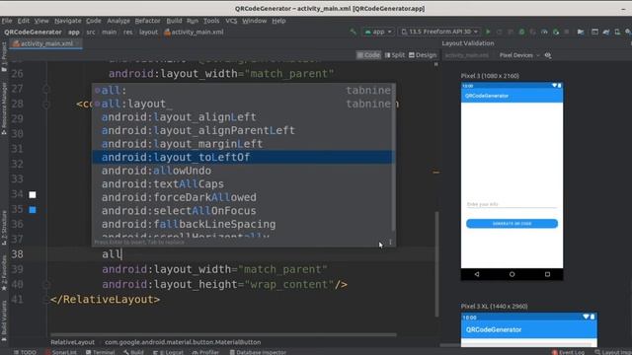632x355 pixels.
Task: Click the MaterialButton breadcrumb below editor
Action: (x=183, y=342)
